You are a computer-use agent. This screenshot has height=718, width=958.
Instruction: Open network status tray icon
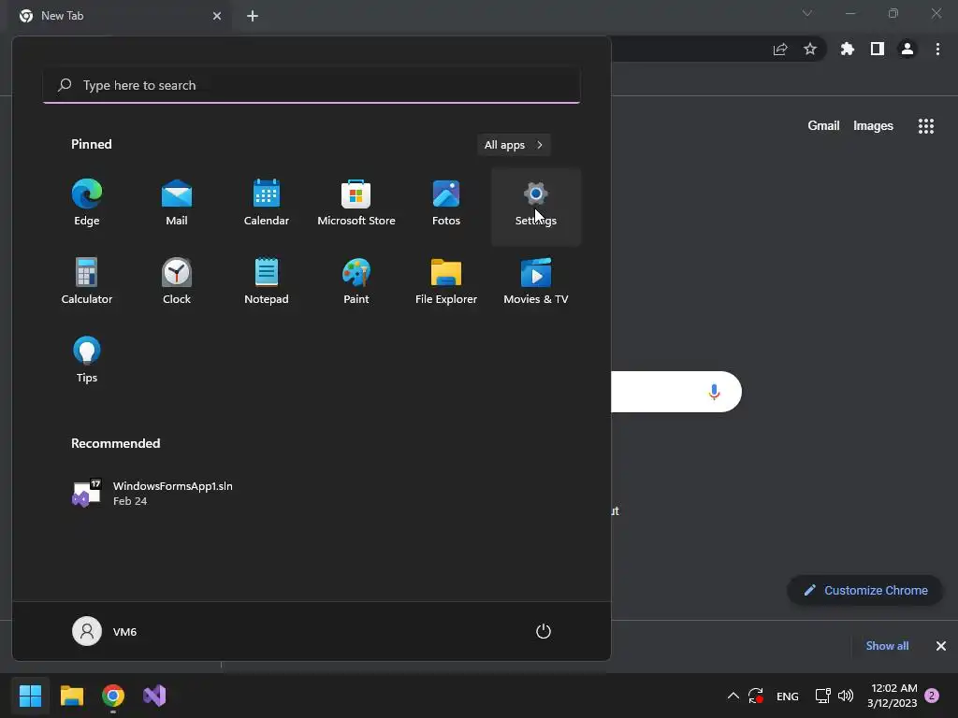point(822,696)
